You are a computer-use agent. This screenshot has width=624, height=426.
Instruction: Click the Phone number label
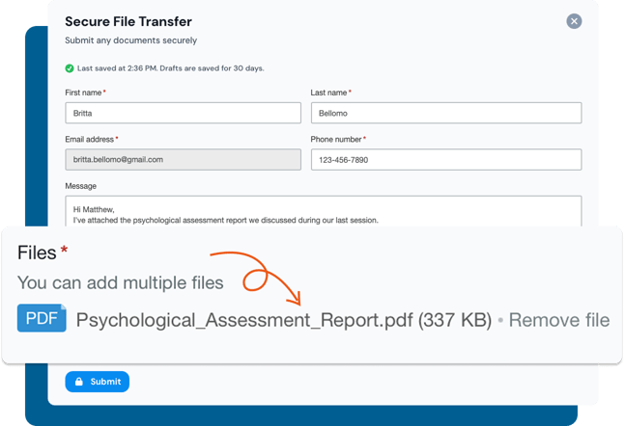click(336, 140)
